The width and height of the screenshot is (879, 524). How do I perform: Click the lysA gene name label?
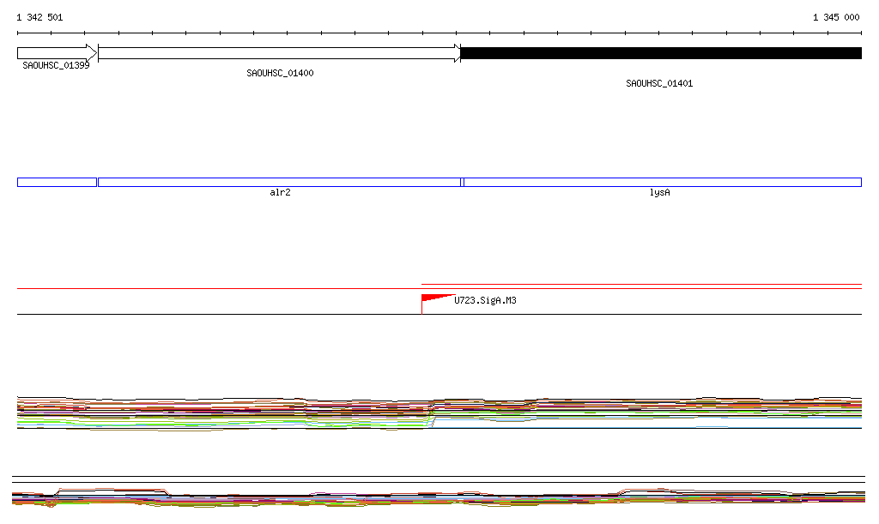[659, 193]
